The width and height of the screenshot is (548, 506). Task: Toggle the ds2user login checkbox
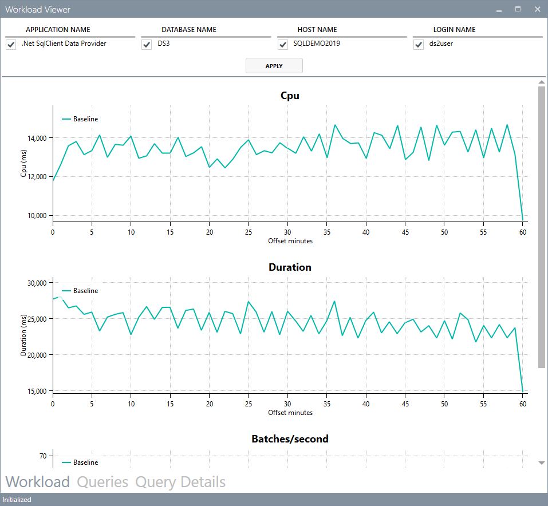(x=419, y=45)
